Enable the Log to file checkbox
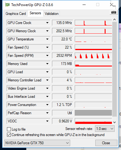This screenshot has width=121, height=150. (x=9, y=129)
